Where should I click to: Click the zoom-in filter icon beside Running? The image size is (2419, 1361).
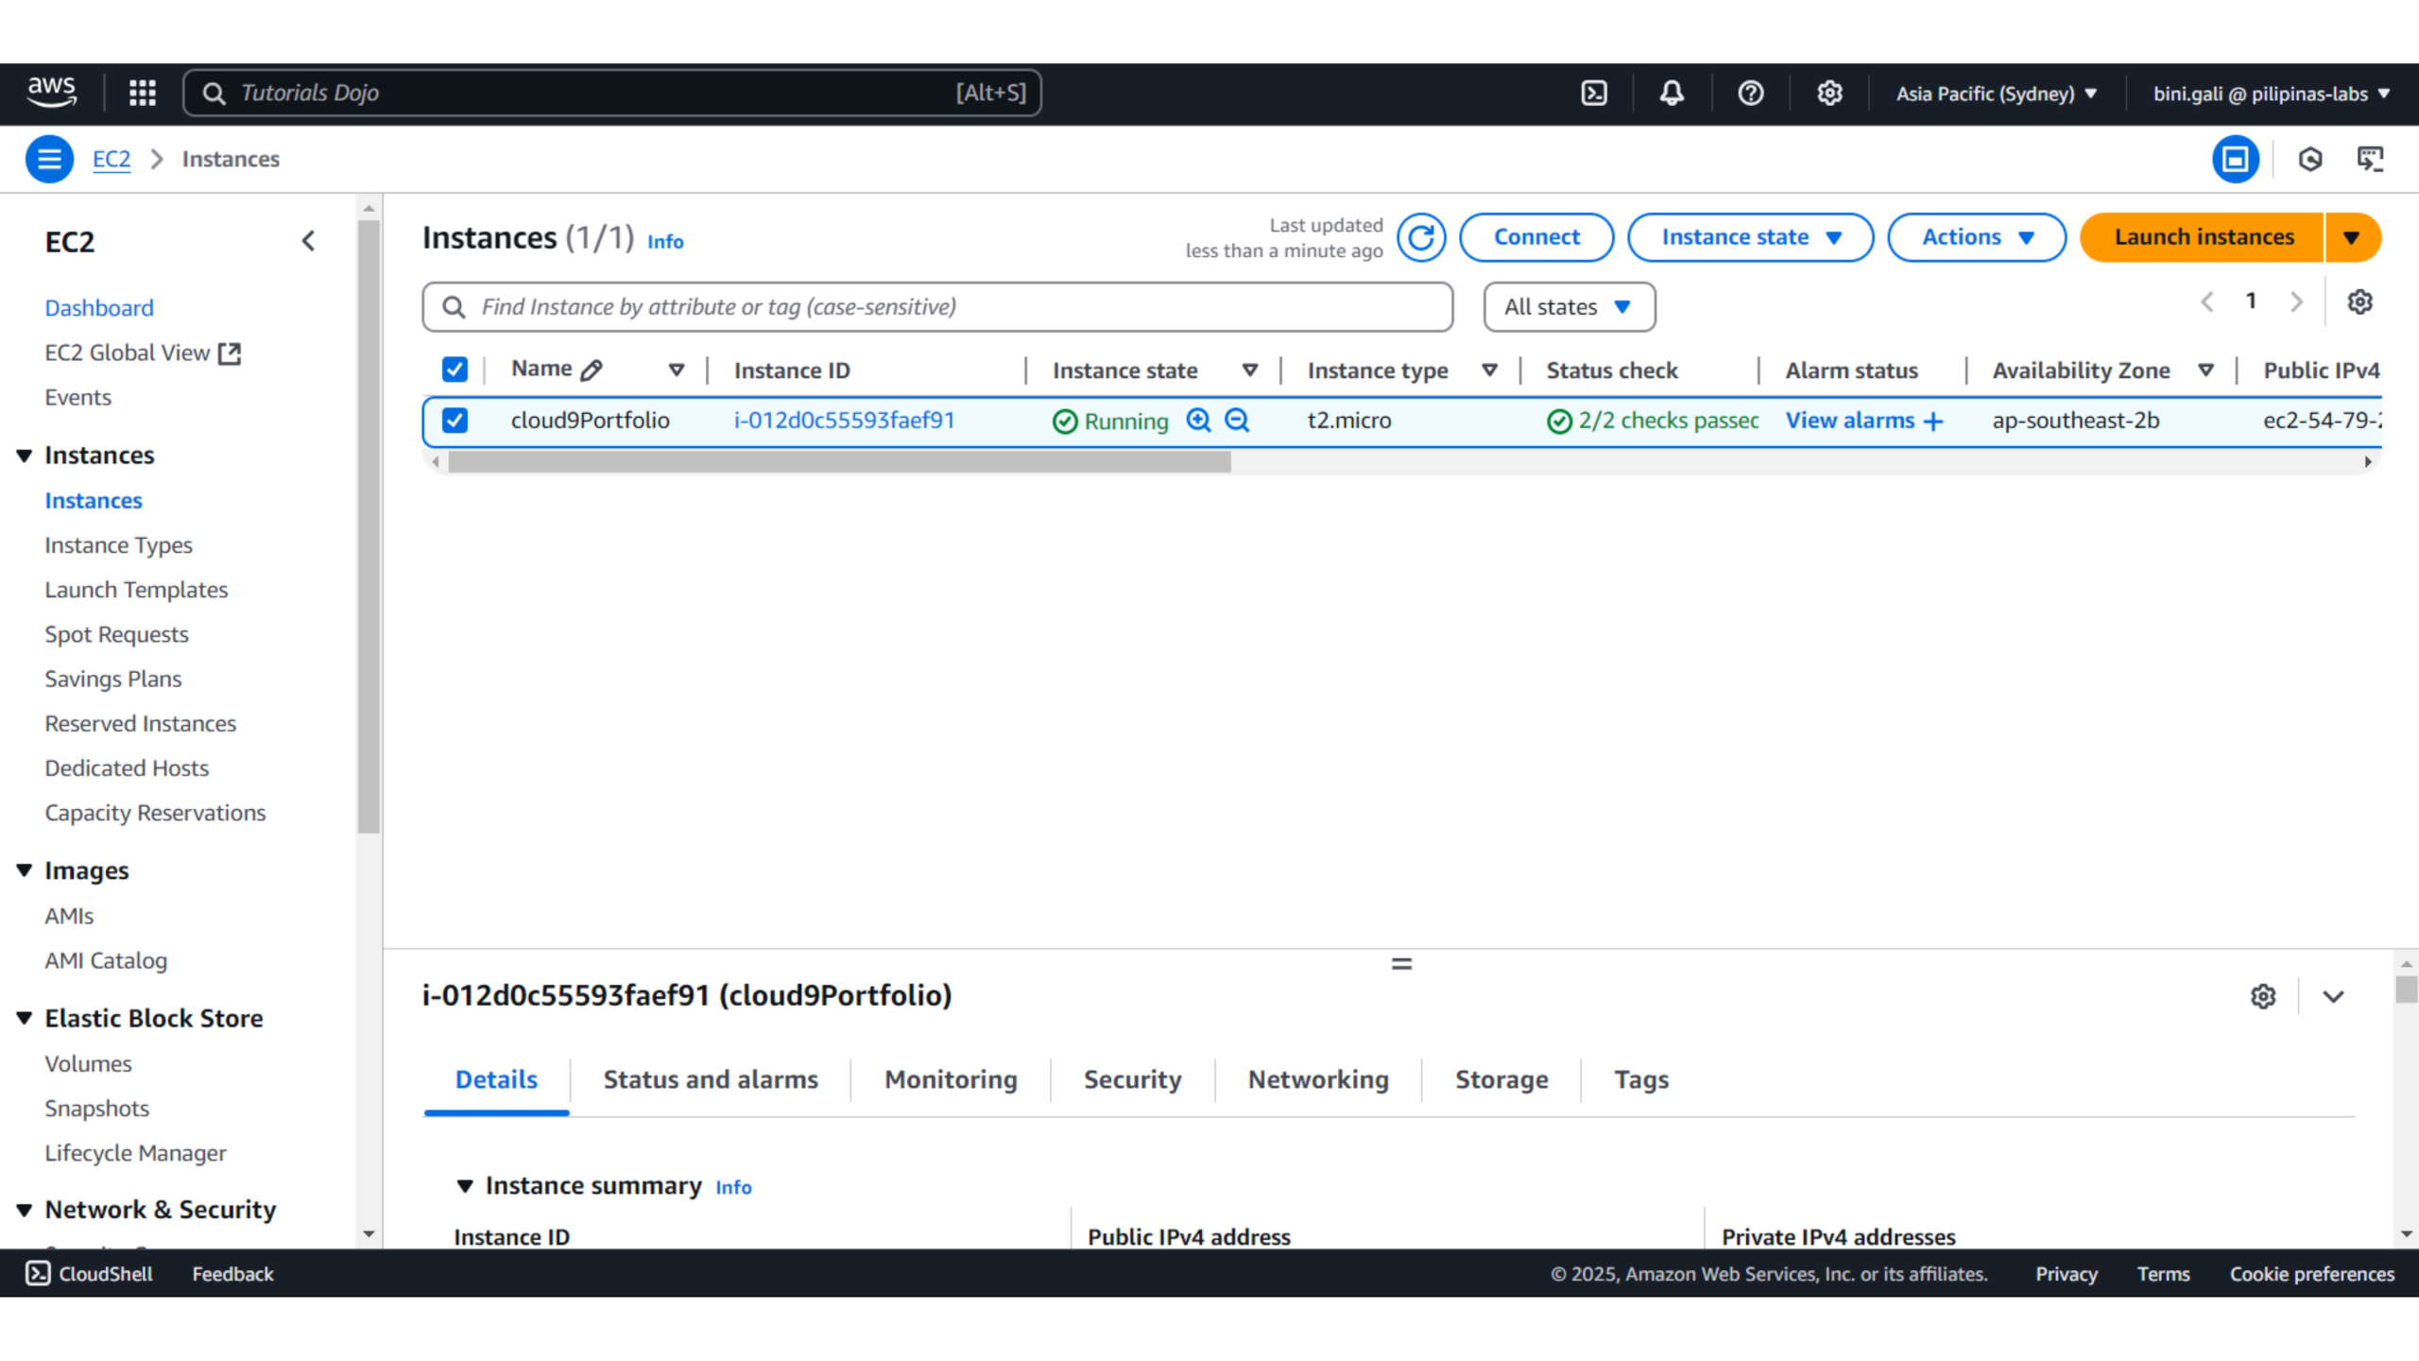click(1198, 420)
